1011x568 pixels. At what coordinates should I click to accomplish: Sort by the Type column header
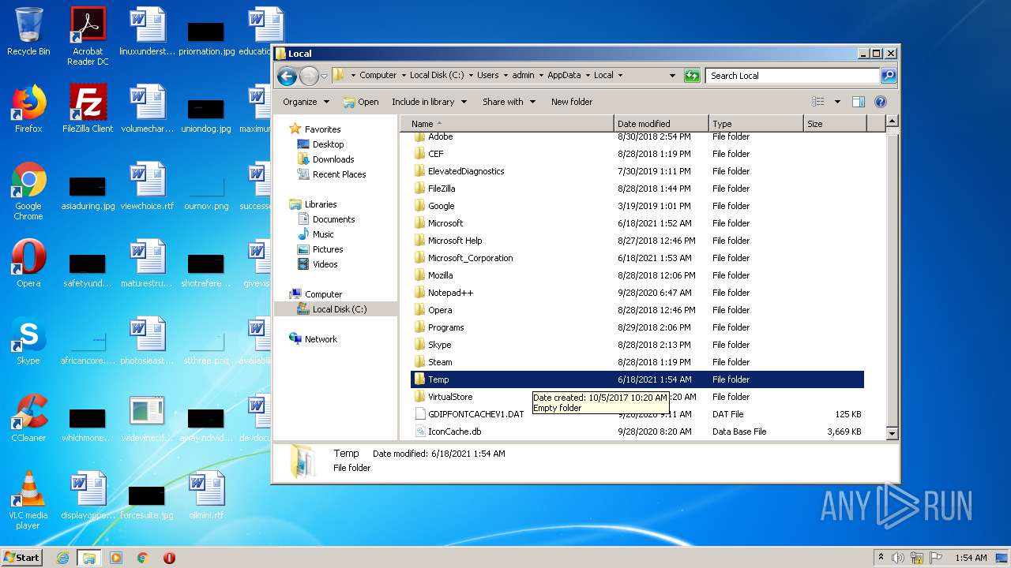click(756, 124)
